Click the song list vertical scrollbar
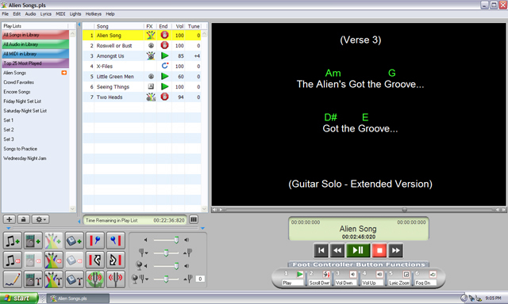This screenshot has width=508, height=304. [x=205, y=121]
